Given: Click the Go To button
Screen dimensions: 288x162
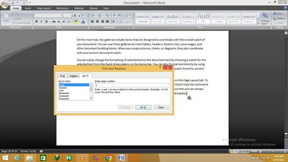Looking at the screenshot, I should point(143,107).
